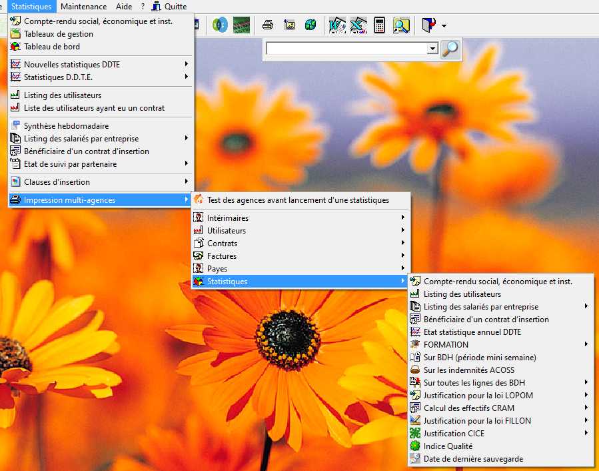Launch Excel via the toolbar X icon
This screenshot has height=471, width=599.
(358, 25)
